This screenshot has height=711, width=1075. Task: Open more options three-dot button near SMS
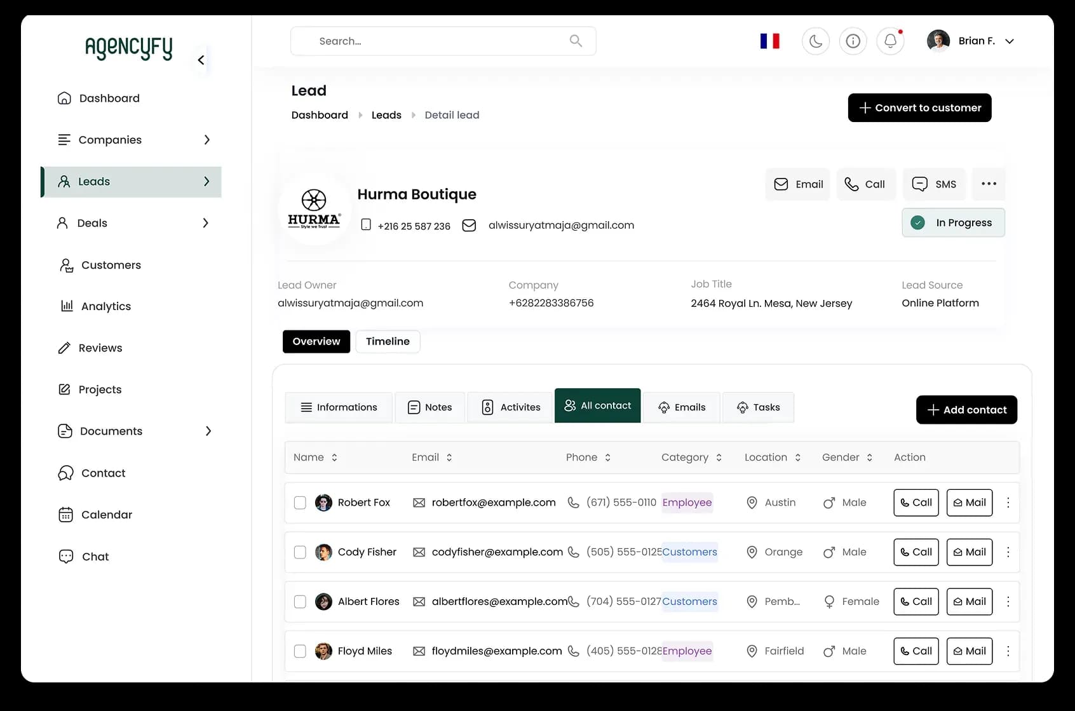point(989,184)
